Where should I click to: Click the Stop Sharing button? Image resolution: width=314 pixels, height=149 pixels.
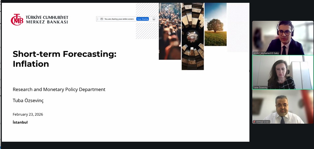point(143,19)
